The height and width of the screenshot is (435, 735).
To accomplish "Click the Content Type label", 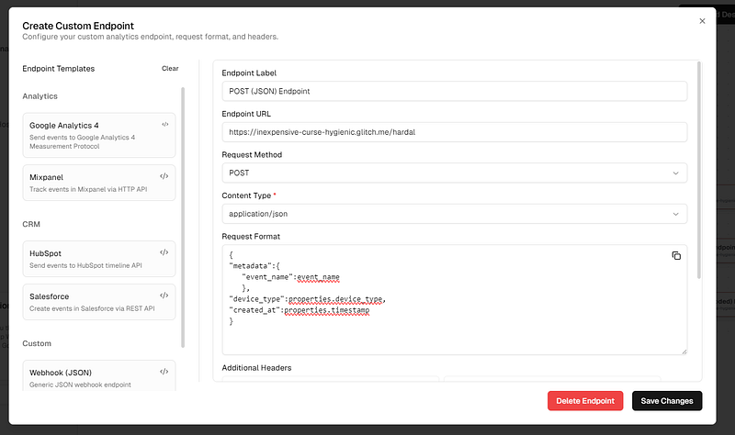I will pos(246,195).
